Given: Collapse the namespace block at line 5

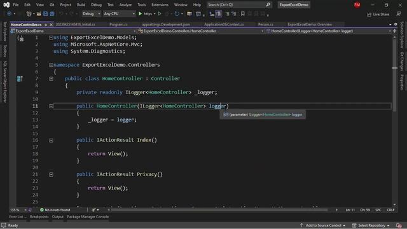Looking at the screenshot, I should point(51,65).
